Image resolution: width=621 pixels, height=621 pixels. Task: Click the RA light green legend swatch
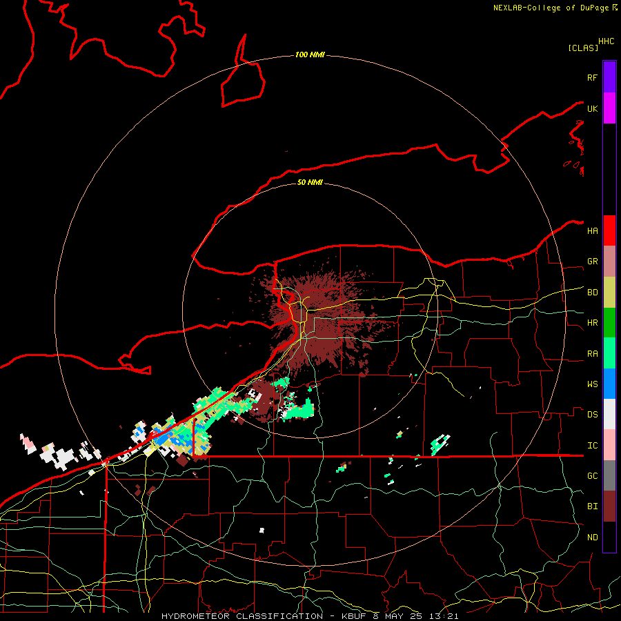(609, 353)
